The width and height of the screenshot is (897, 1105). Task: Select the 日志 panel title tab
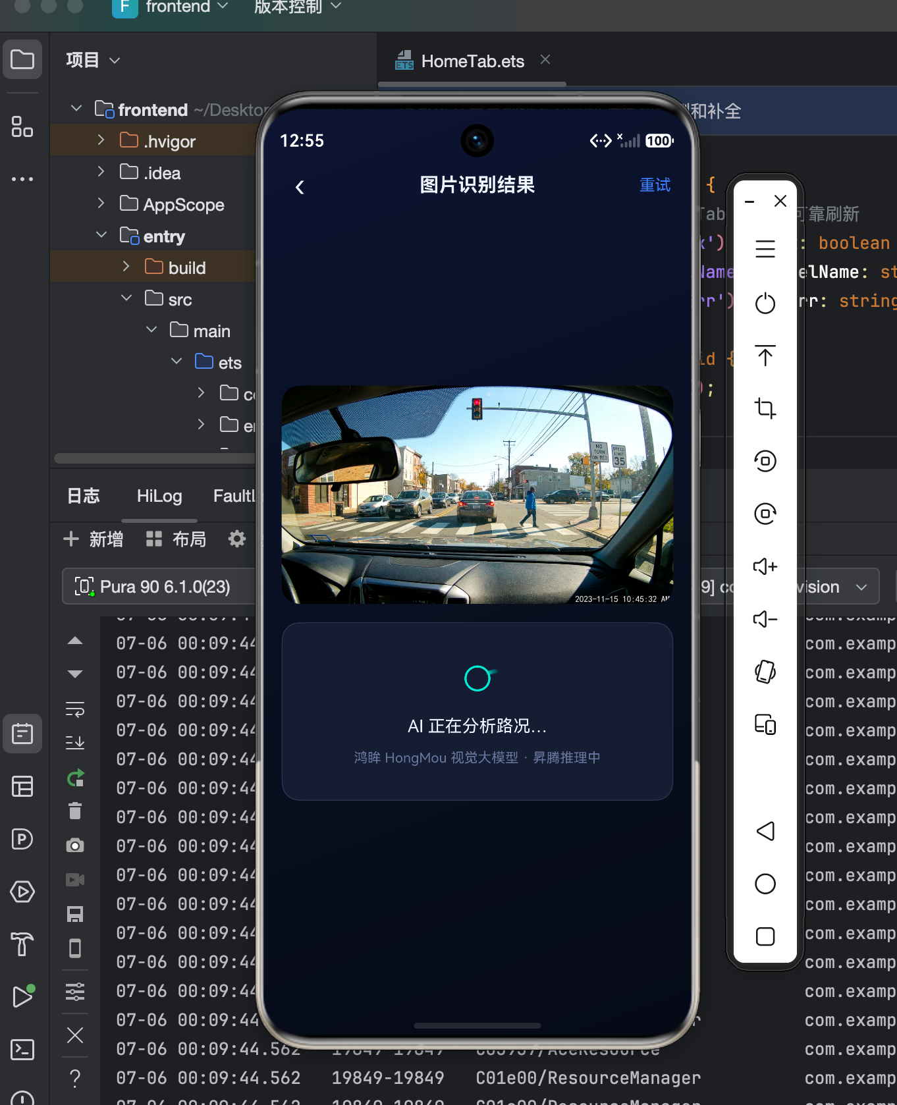point(84,496)
